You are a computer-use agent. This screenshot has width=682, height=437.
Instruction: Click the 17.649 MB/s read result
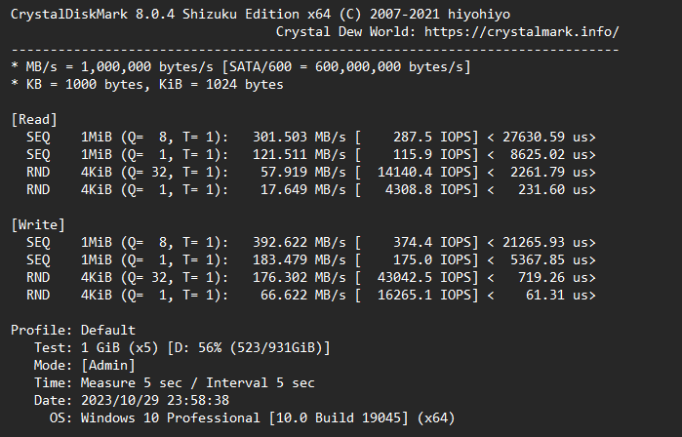pyautogui.click(x=303, y=190)
